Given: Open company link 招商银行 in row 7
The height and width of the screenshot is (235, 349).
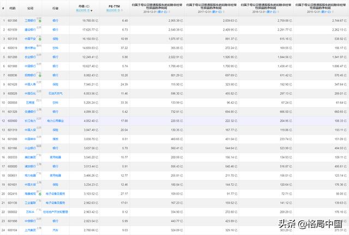Looking at the screenshot, I should click(30, 75).
